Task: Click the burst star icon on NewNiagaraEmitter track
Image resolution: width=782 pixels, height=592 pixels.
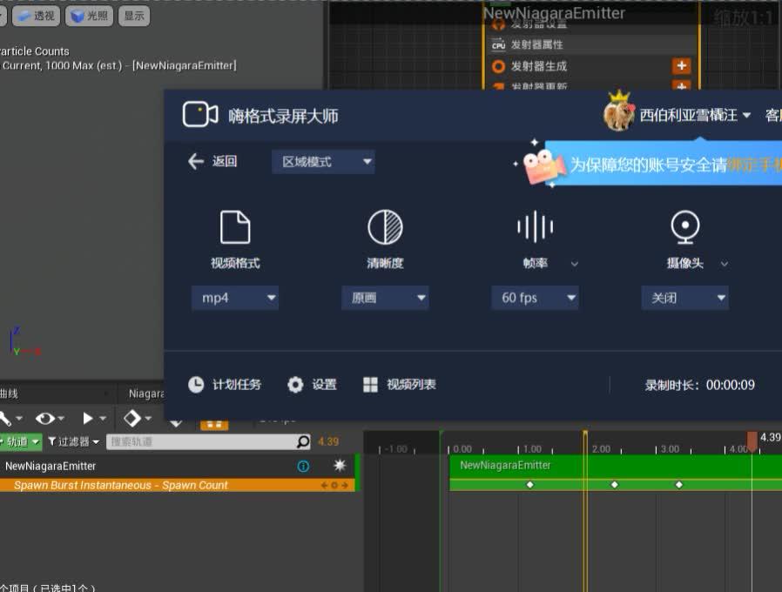Action: (x=340, y=465)
